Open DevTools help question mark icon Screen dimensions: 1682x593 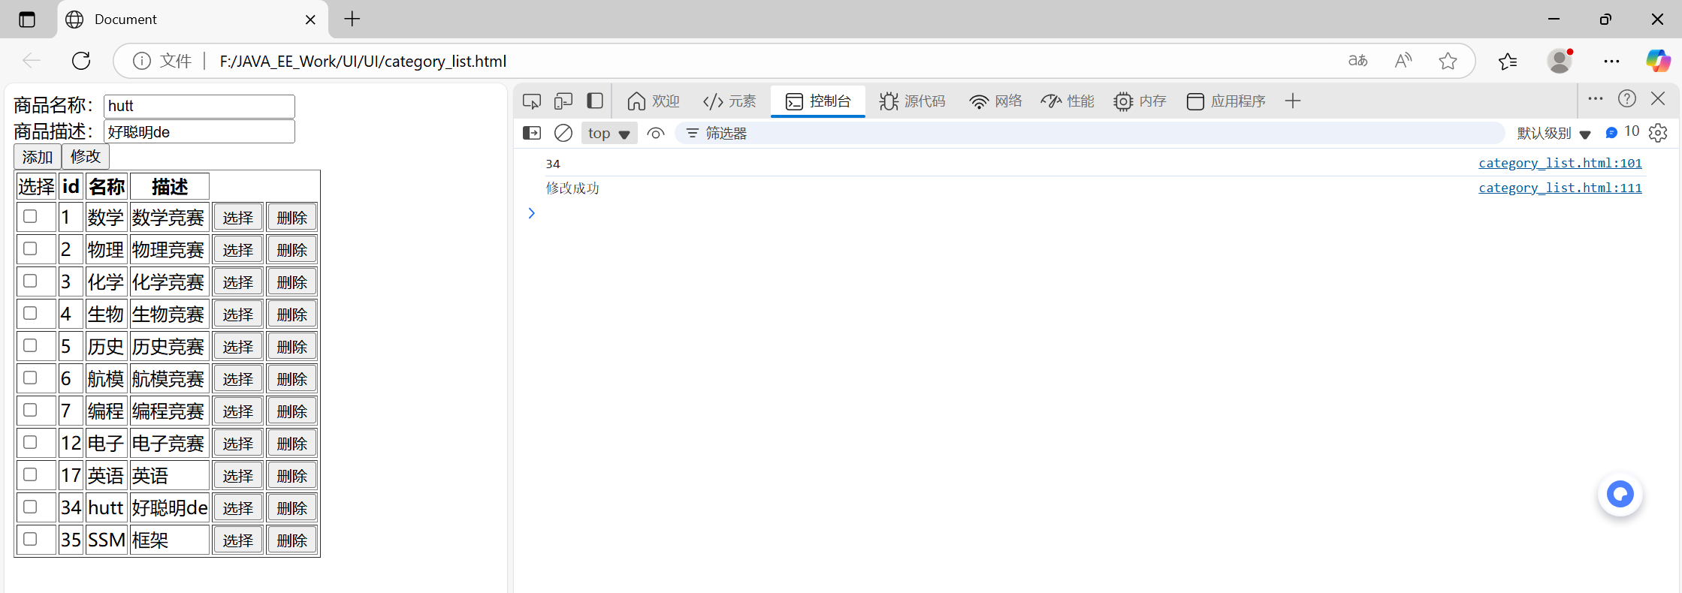pyautogui.click(x=1627, y=98)
